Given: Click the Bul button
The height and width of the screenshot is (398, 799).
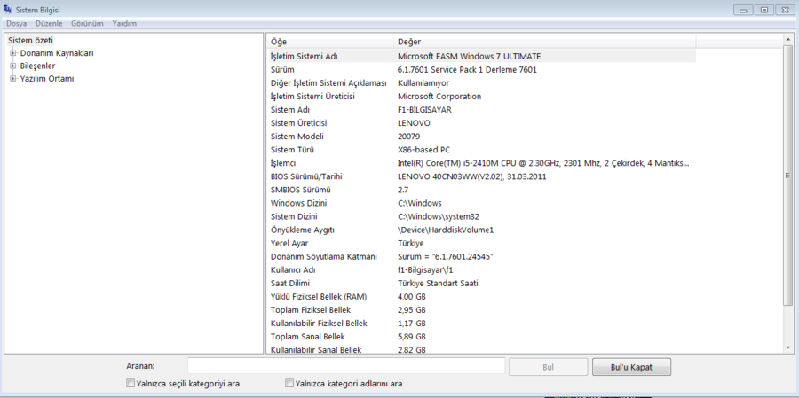Looking at the screenshot, I should (549, 366).
